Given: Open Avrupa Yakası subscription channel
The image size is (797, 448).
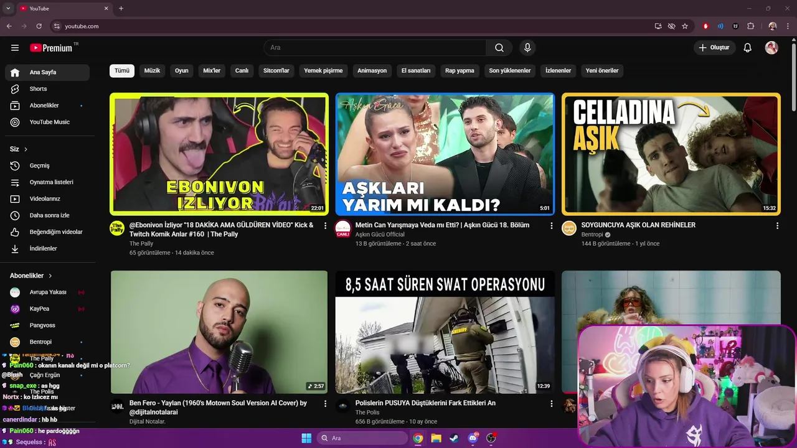Looking at the screenshot, I should click(47, 292).
